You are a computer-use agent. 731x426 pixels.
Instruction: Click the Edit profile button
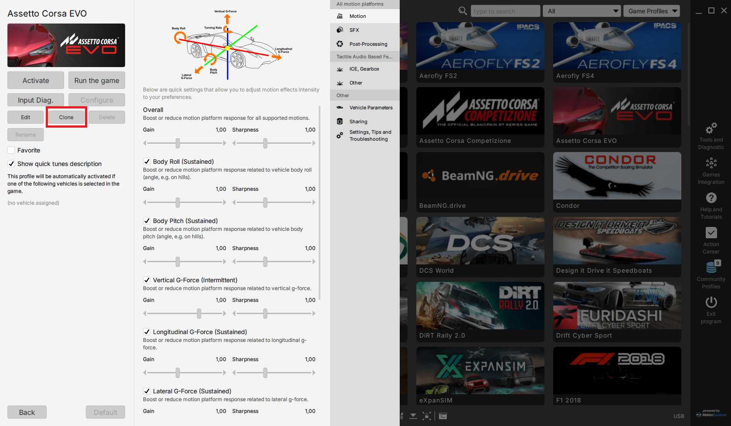(26, 117)
